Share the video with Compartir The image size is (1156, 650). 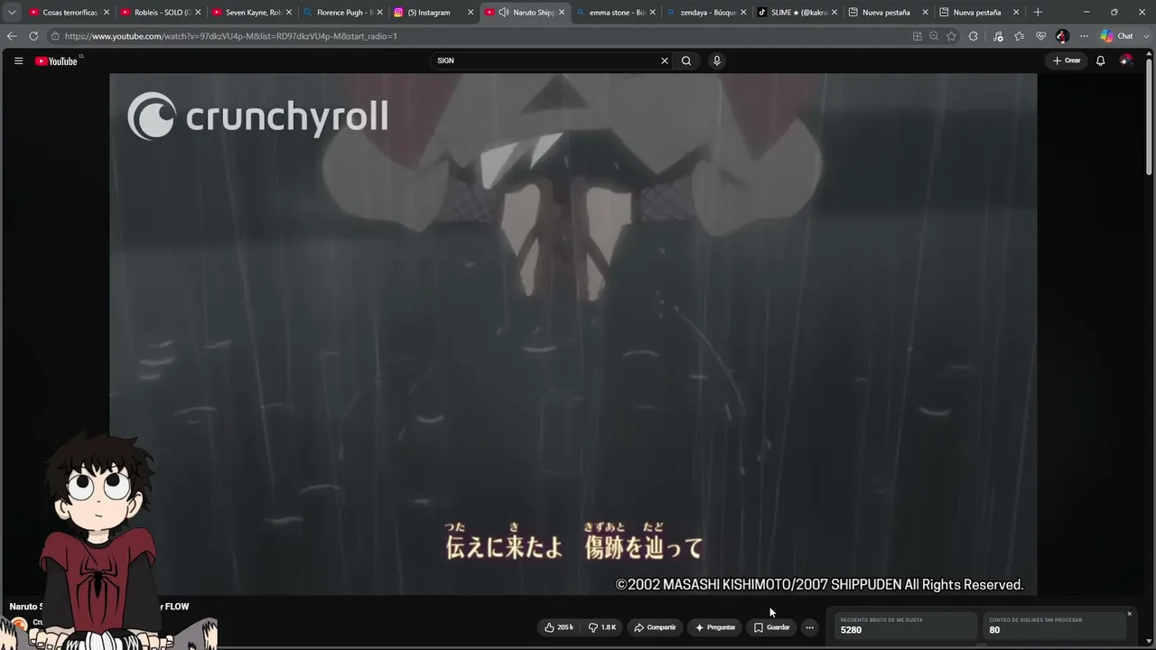click(655, 627)
